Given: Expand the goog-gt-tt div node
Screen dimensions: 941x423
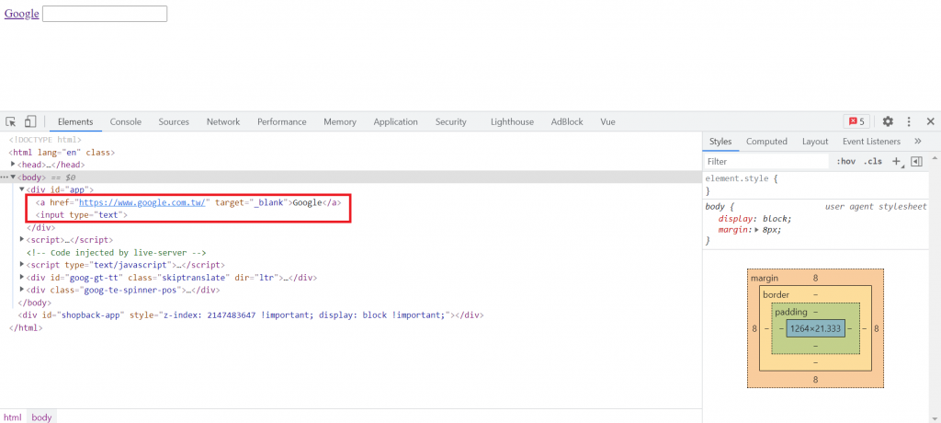Looking at the screenshot, I should coord(22,277).
